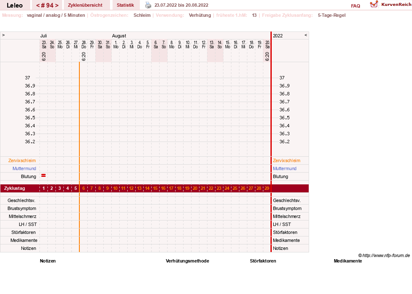Click the left Geschlechtsv. row label

pyautogui.click(x=21, y=200)
